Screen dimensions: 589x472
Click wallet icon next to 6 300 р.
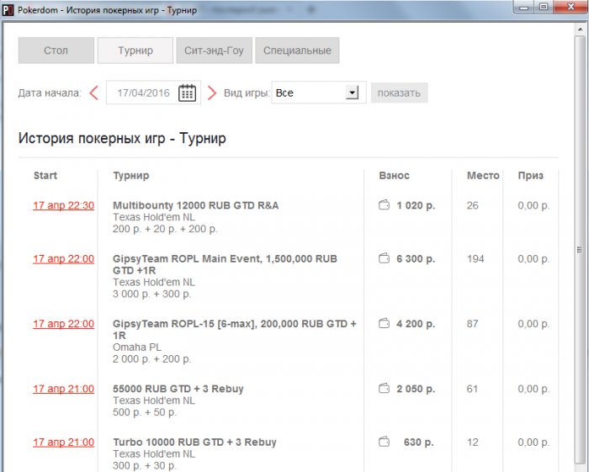pos(384,258)
